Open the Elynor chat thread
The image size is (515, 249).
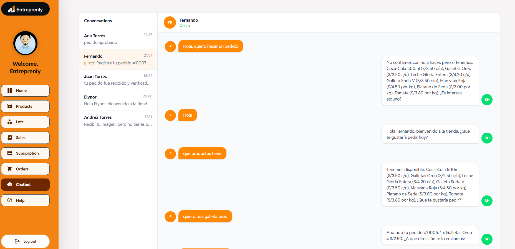118,100
